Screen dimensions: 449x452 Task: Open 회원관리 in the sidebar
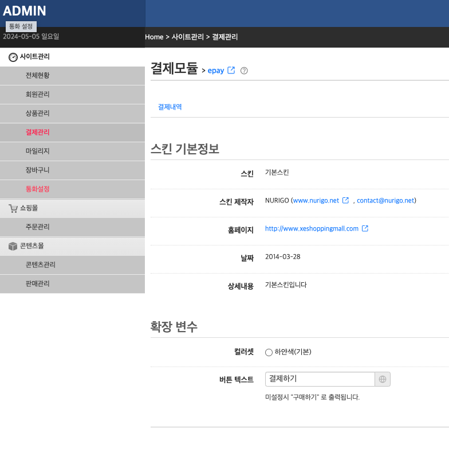coord(72,95)
